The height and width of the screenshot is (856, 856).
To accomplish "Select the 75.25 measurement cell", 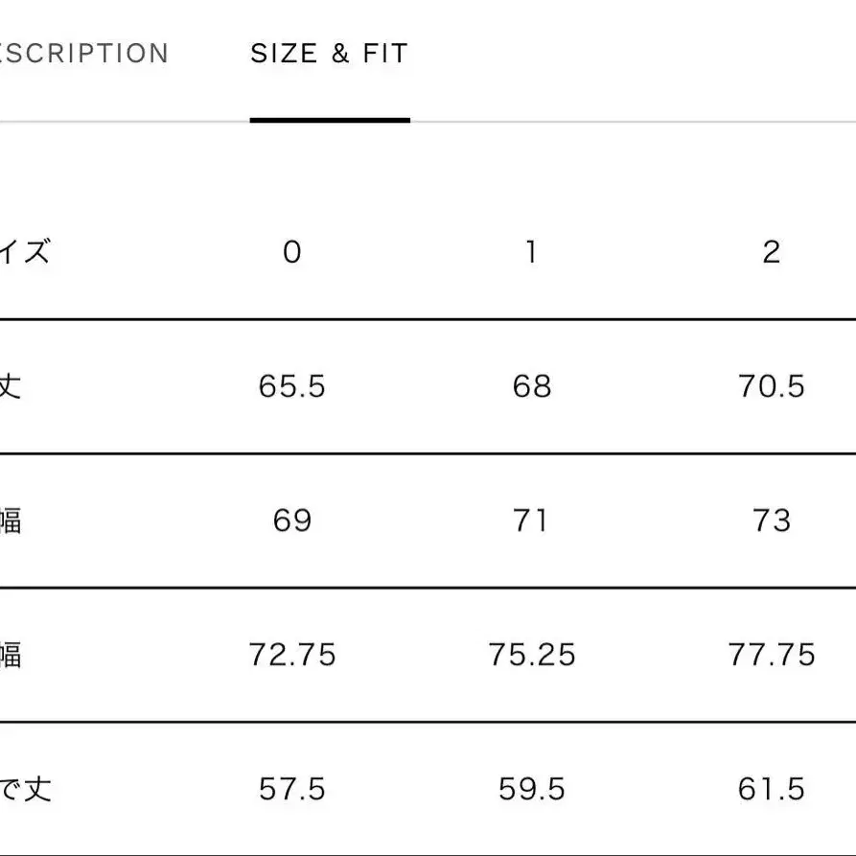I will pos(532,655).
